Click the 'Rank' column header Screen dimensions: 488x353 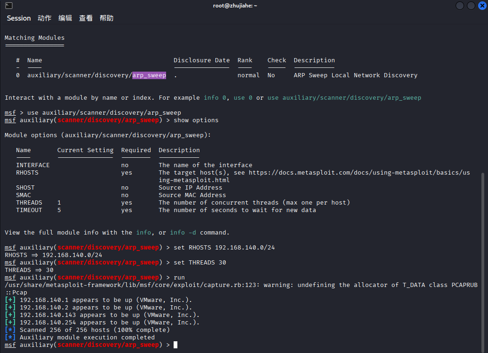click(245, 60)
